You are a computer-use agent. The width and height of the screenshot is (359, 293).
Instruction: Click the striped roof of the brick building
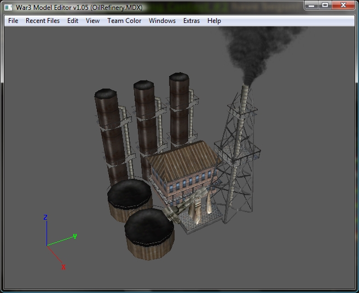(183, 160)
